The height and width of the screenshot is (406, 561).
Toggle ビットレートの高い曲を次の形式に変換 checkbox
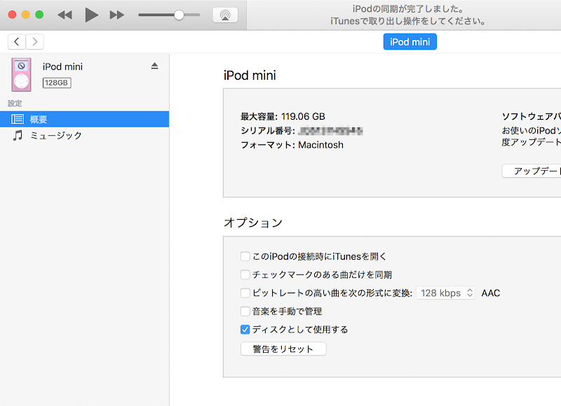(x=245, y=293)
